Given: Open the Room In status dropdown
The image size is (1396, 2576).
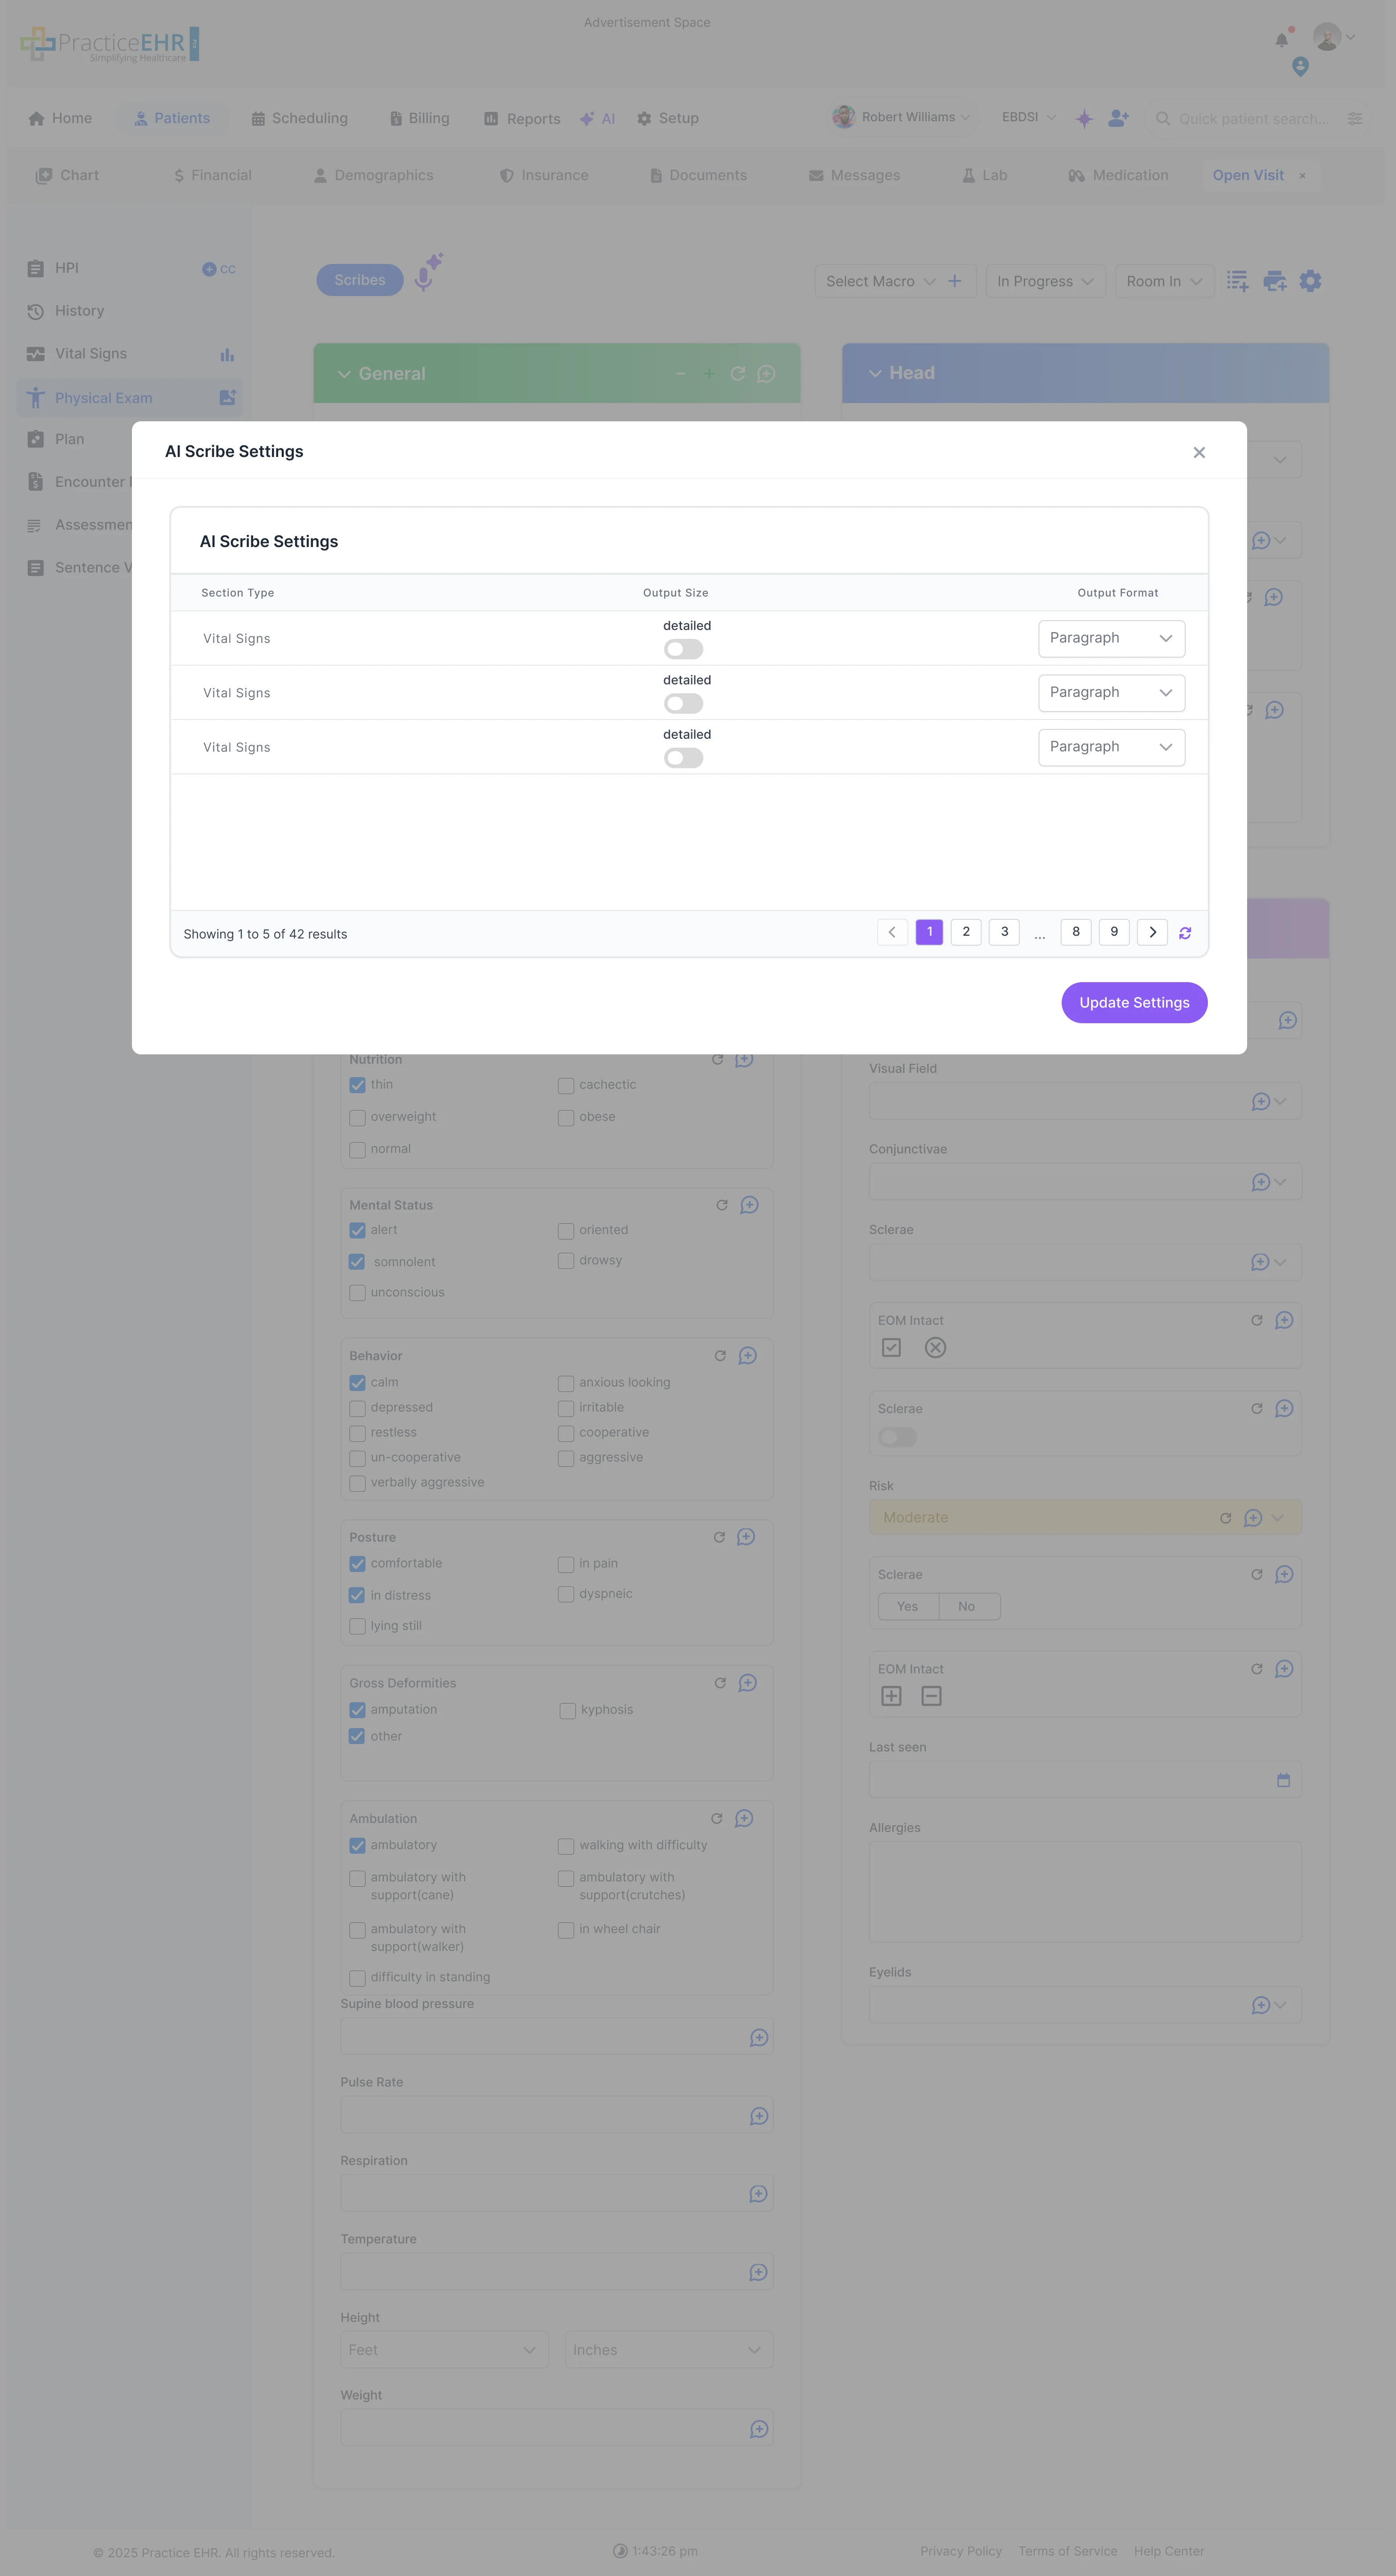Looking at the screenshot, I should [1163, 281].
